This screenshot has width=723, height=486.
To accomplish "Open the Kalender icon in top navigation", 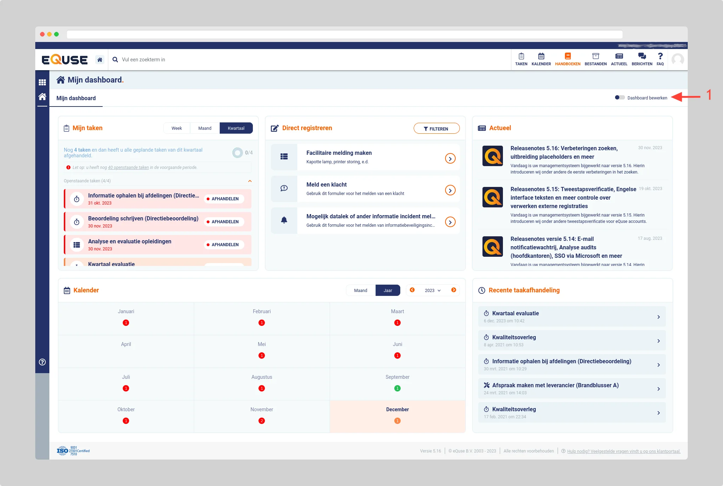I will (541, 59).
